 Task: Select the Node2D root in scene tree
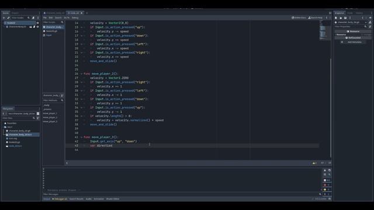11,23
